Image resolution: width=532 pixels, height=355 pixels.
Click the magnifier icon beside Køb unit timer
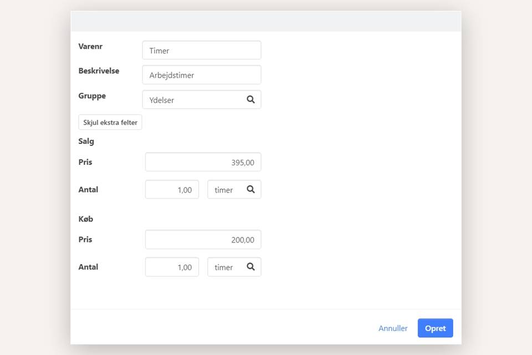(x=250, y=267)
